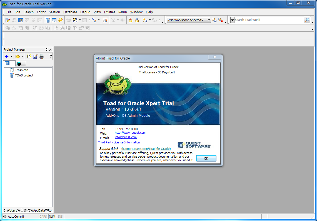This screenshot has height=221, width=317.
Task: Toggle the Project Manager pin button
Action: 46,49
